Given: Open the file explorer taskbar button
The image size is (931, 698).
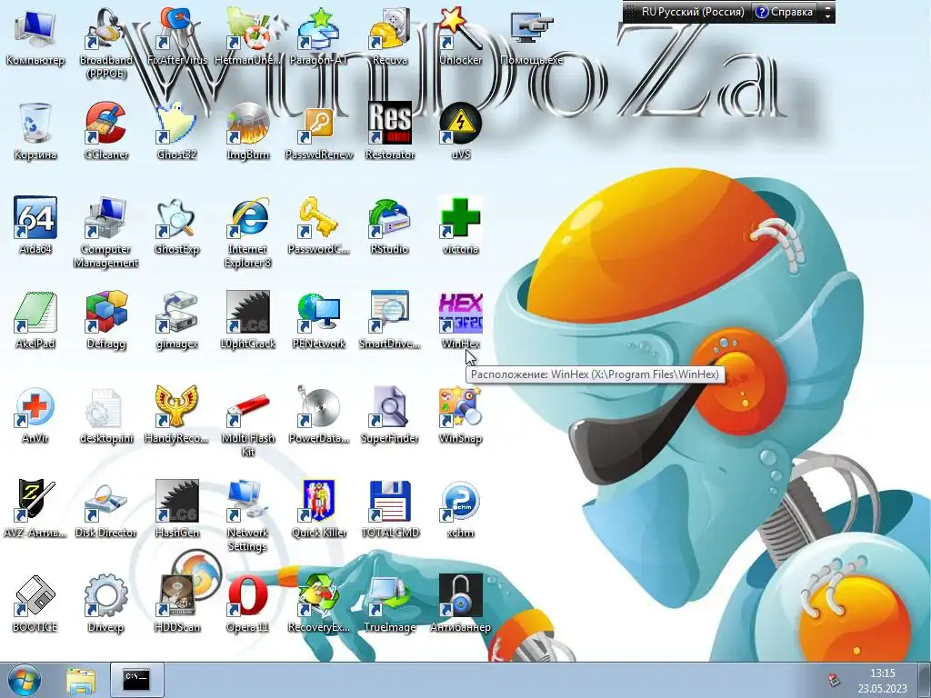Looking at the screenshot, I should [81, 680].
